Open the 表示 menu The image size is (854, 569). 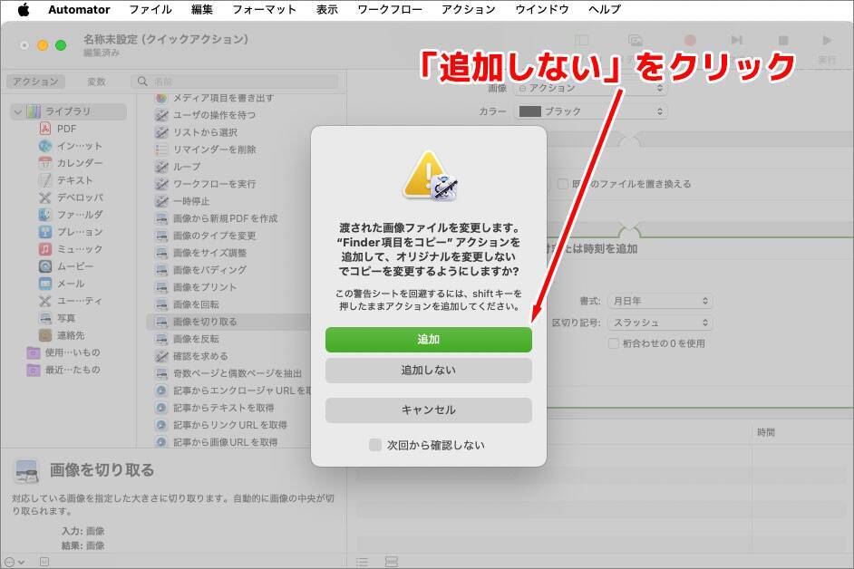coord(326,9)
